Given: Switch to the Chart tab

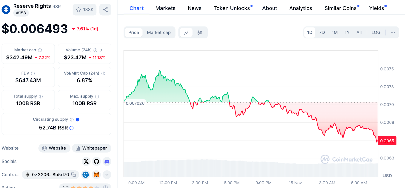Looking at the screenshot, I should point(136,8).
